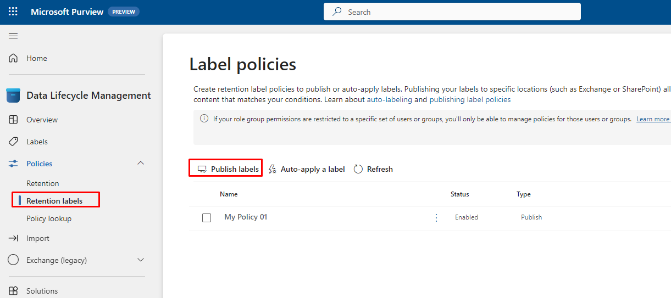Viewport: 671px width, 298px height.
Task: Collapse navigation with the hamburger icon
Action: (13, 36)
